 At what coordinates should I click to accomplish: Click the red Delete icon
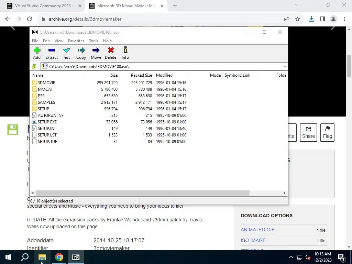(111, 50)
